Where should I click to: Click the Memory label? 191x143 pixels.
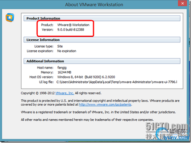pos(47,72)
